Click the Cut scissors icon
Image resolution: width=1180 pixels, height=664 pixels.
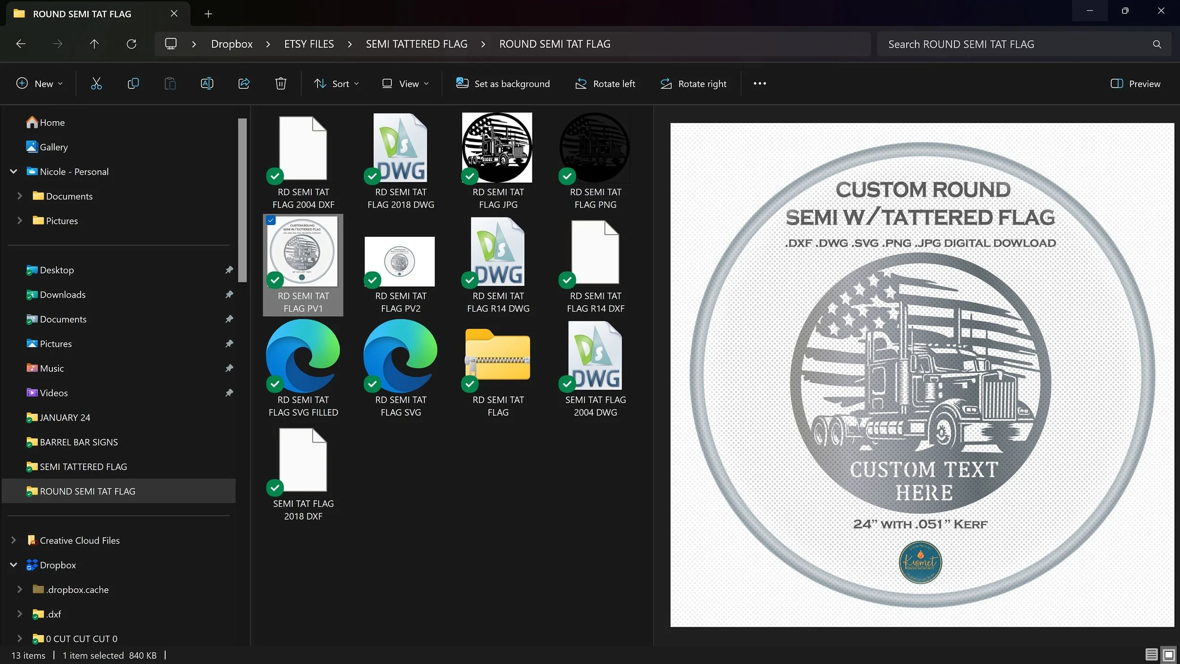[96, 84]
